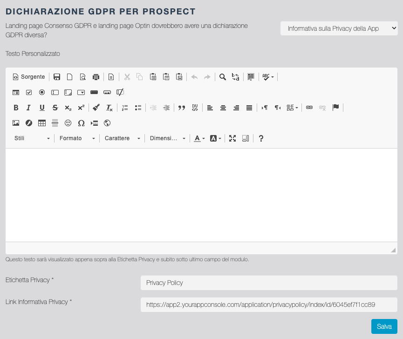Click the Find magnifier icon

(223, 77)
